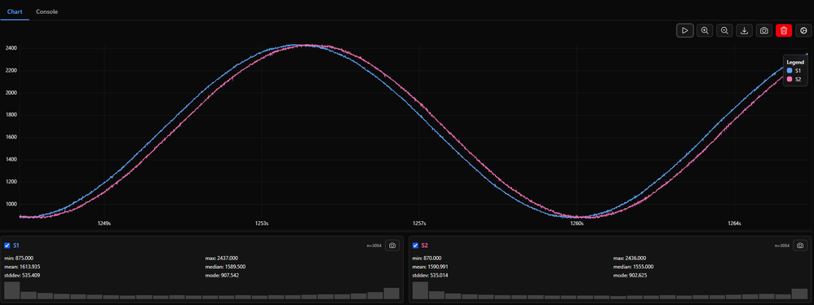
Task: Open the chart settings icon
Action: click(803, 31)
